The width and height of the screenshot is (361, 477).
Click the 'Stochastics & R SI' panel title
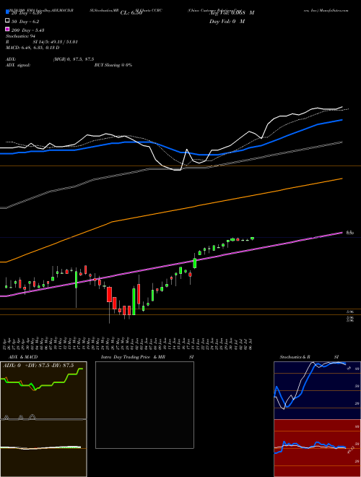309,357
